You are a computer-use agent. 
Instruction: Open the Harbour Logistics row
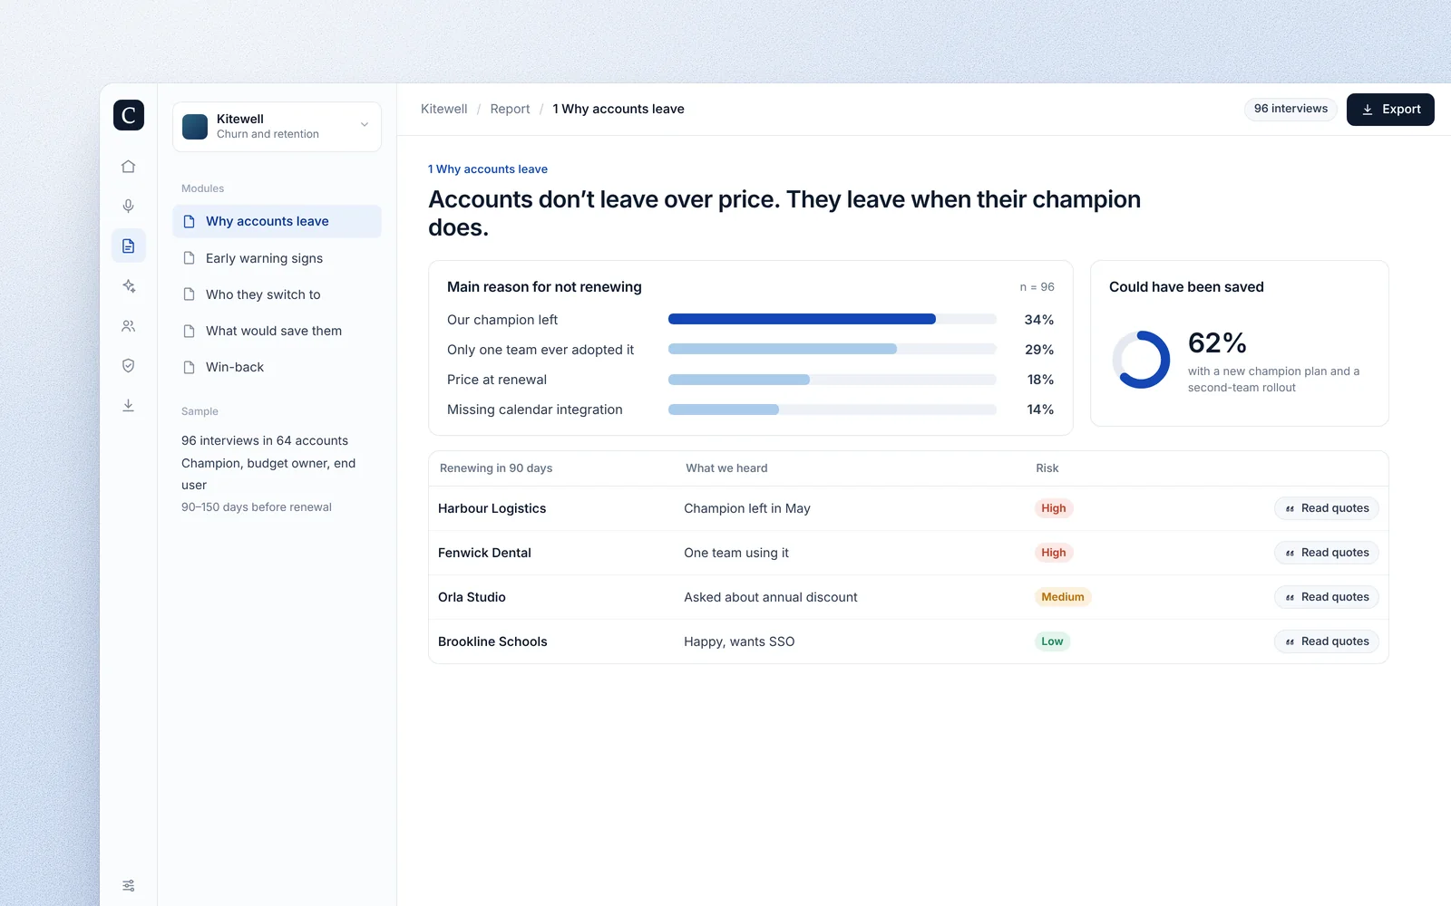click(909, 508)
